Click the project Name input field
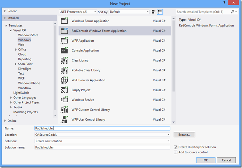The image size is (242, 168). click(x=102, y=128)
